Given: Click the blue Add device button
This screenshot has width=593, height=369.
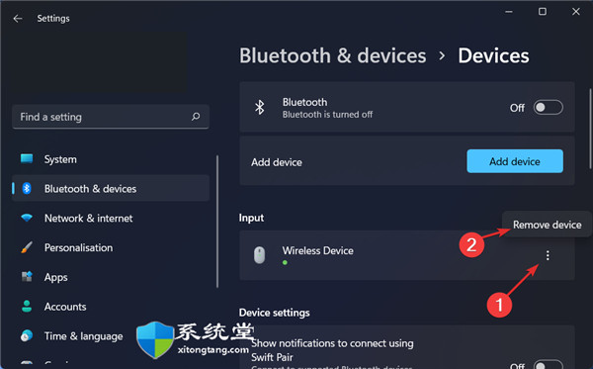Looking at the screenshot, I should 515,161.
